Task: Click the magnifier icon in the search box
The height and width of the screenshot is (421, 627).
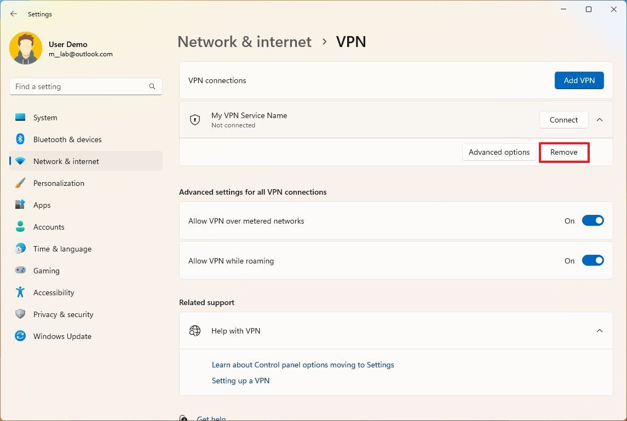Action: coord(152,86)
